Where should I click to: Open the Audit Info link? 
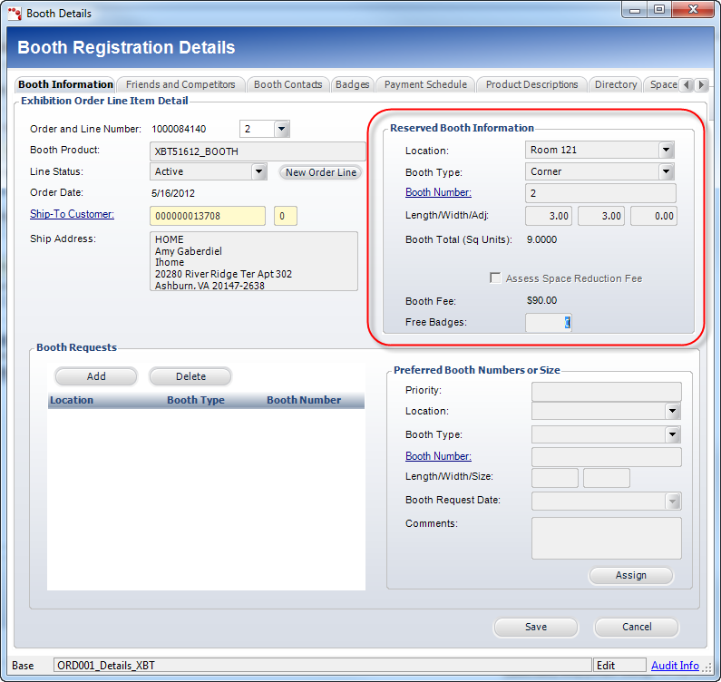click(x=675, y=666)
